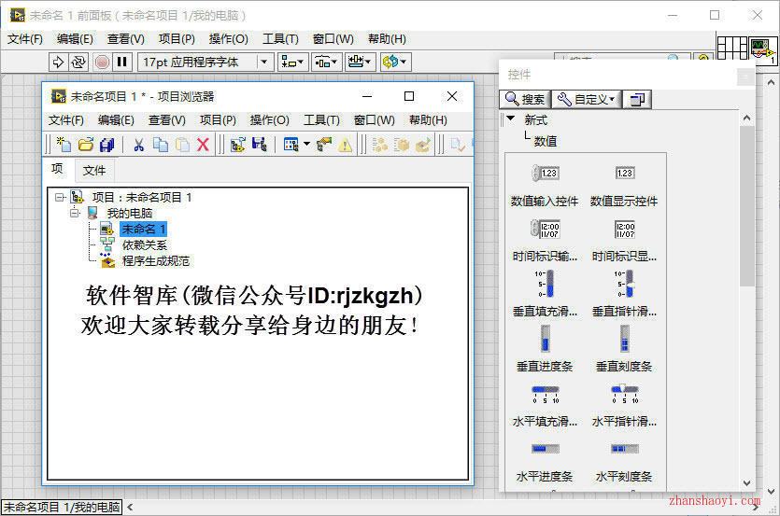Click the Copy icon in project toolbar
780x516 pixels.
point(160,145)
